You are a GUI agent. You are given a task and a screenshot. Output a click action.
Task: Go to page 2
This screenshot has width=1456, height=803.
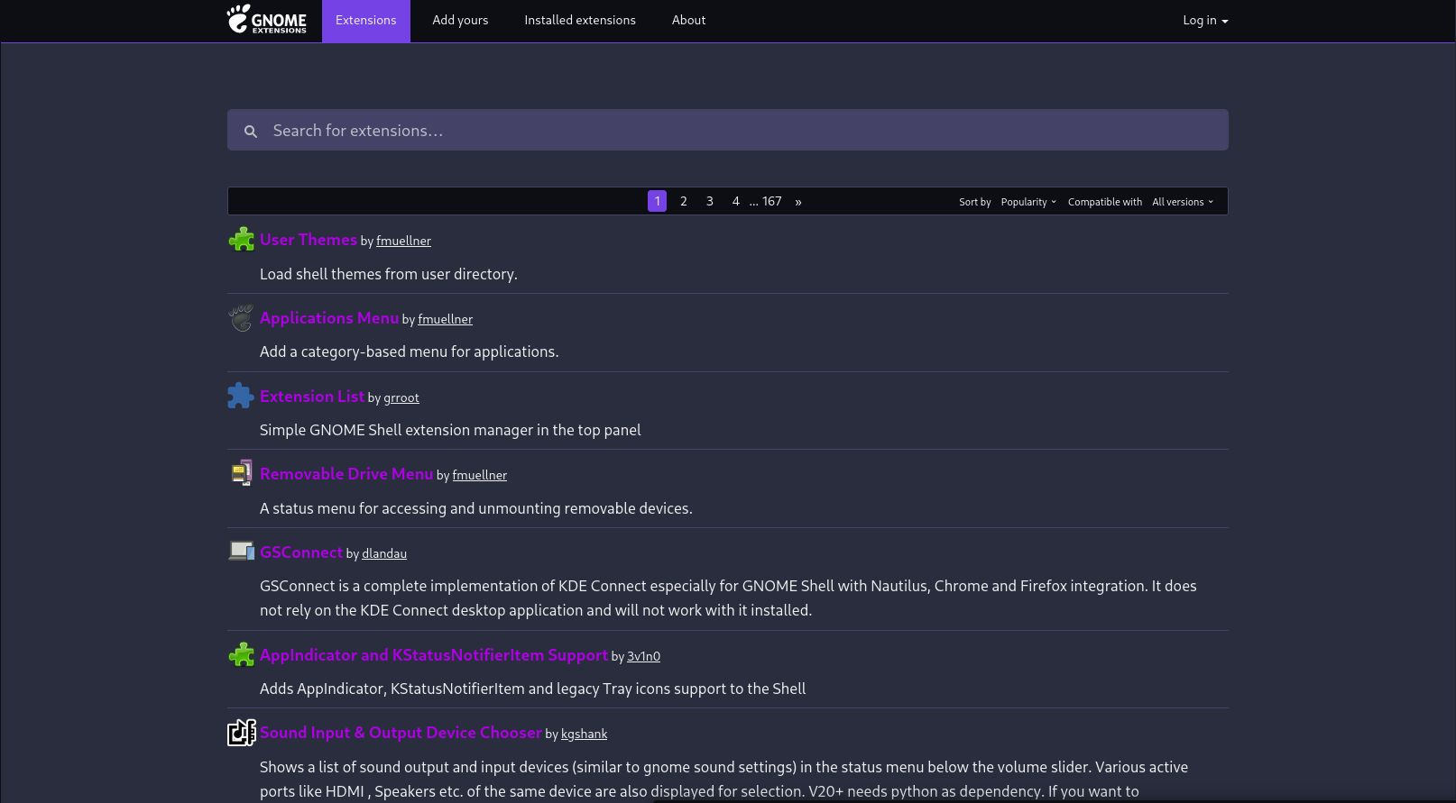[684, 201]
